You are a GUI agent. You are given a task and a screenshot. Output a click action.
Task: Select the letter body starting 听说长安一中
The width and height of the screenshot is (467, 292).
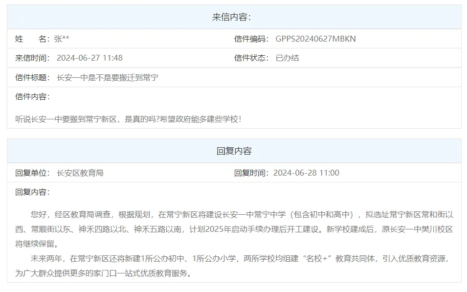129,119
